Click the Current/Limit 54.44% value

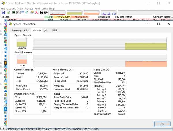pos(44,89)
